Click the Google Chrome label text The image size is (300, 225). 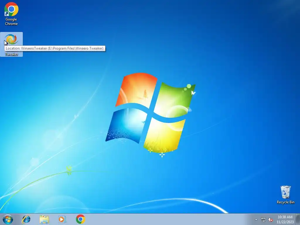[11, 21]
